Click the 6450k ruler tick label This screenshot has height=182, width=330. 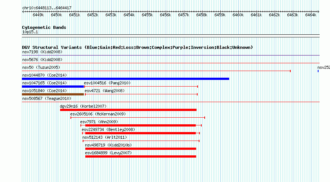(56, 15)
